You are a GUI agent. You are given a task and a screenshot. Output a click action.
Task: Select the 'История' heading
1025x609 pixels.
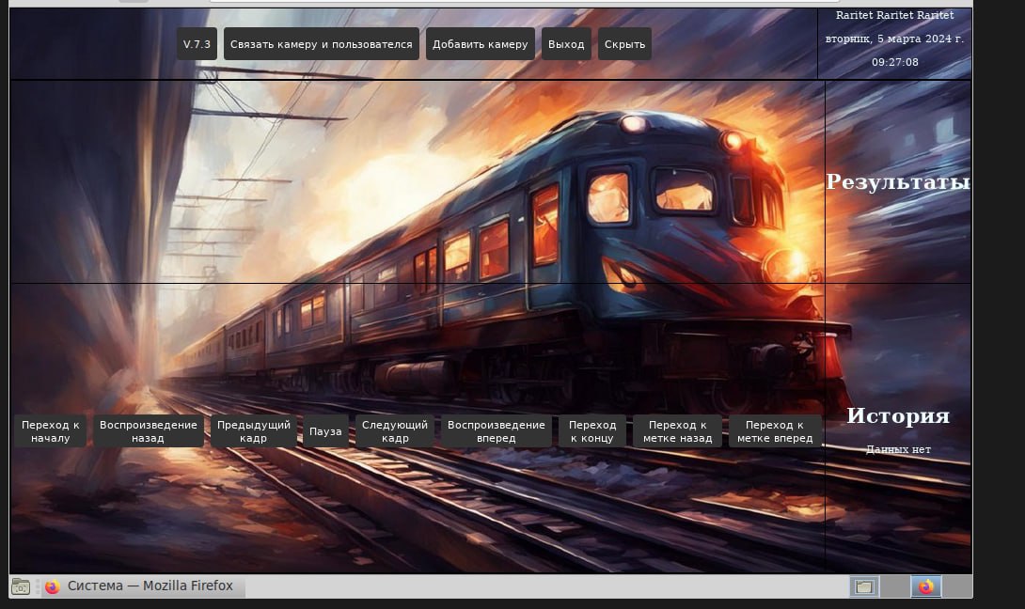(898, 415)
